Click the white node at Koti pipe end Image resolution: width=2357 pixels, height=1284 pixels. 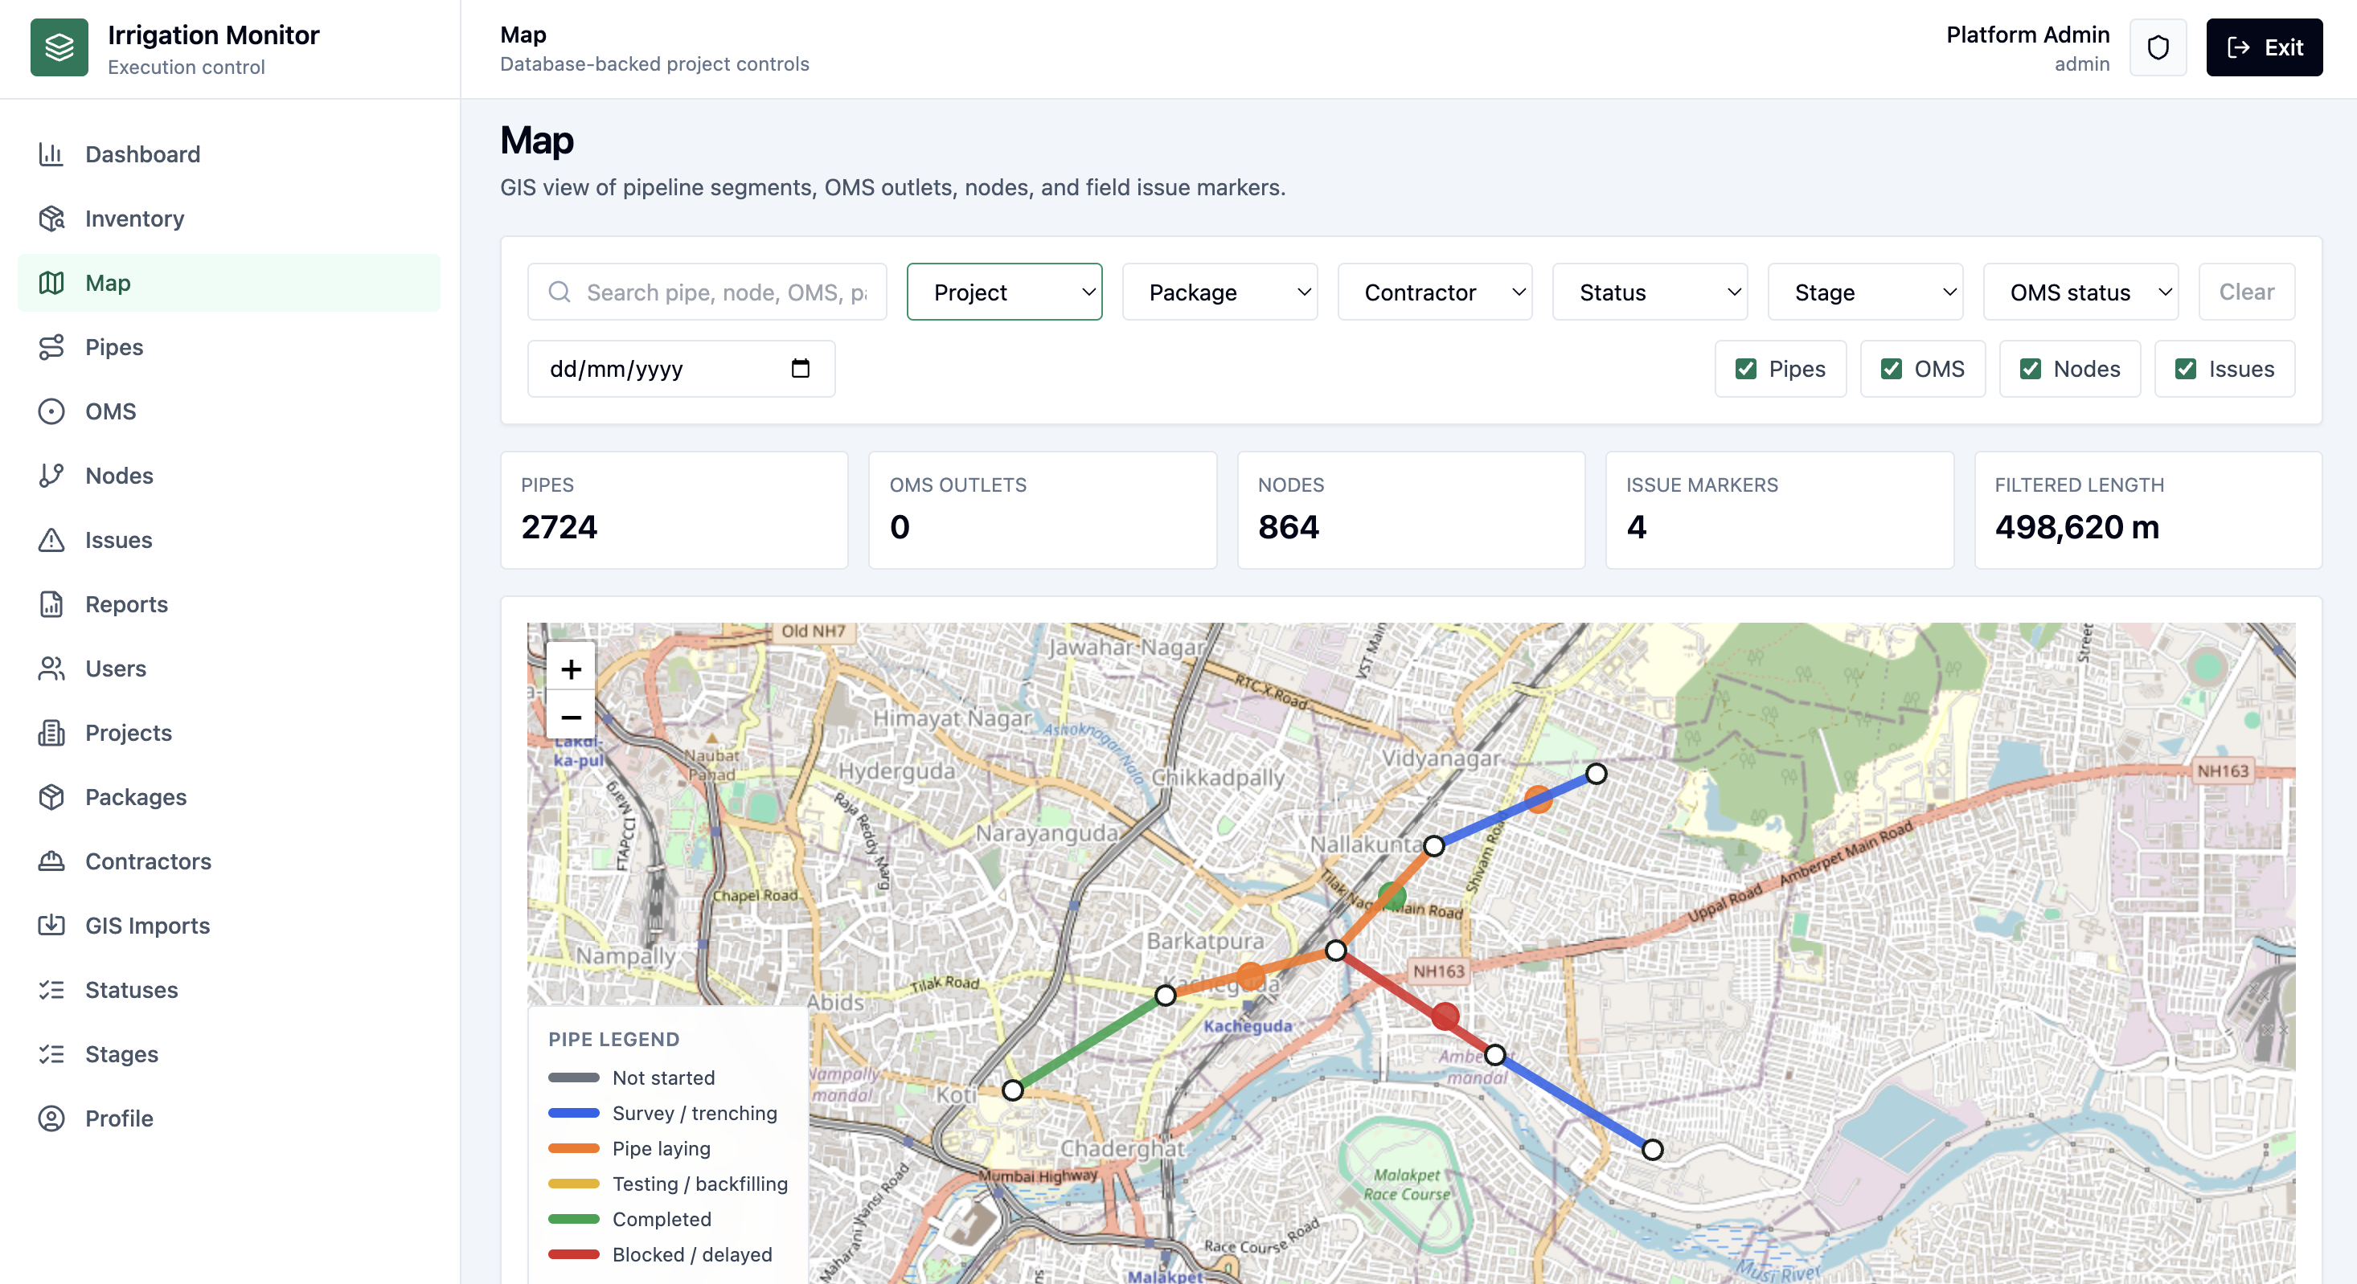(x=1012, y=1090)
